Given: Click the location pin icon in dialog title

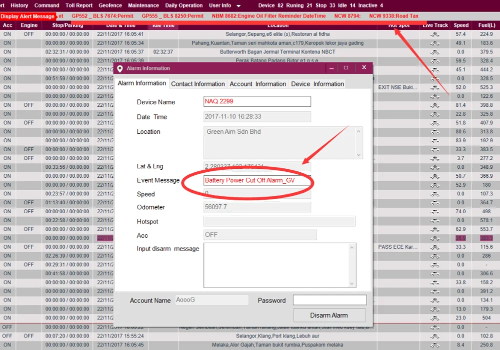Looking at the screenshot, I should (120, 68).
